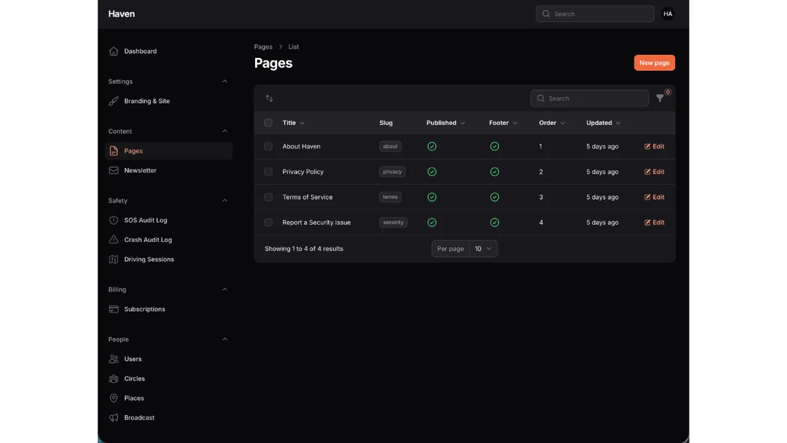The width and height of the screenshot is (787, 443).
Task: Open the table filter funnel icon
Action: [x=660, y=98]
